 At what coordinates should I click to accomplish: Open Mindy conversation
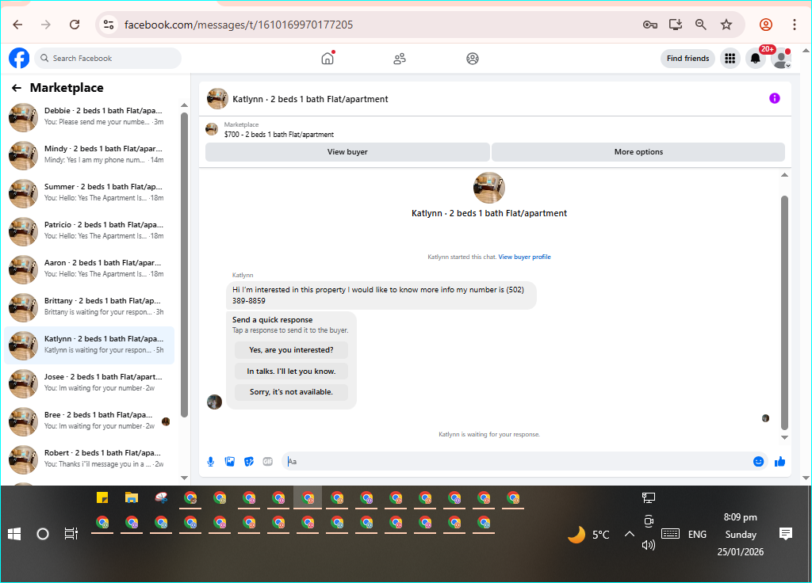pos(90,154)
